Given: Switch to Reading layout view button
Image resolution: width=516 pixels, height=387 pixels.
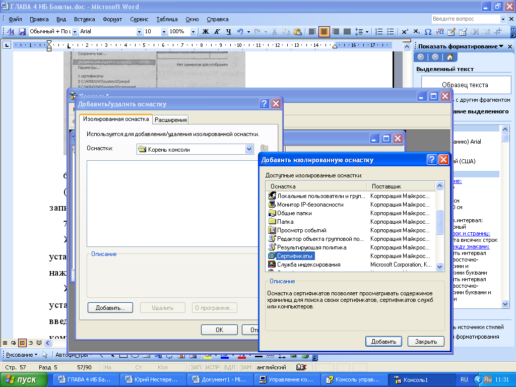Looking at the screenshot, I should [x=39, y=343].
